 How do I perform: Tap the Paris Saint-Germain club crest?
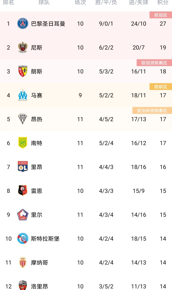pos(23,23)
